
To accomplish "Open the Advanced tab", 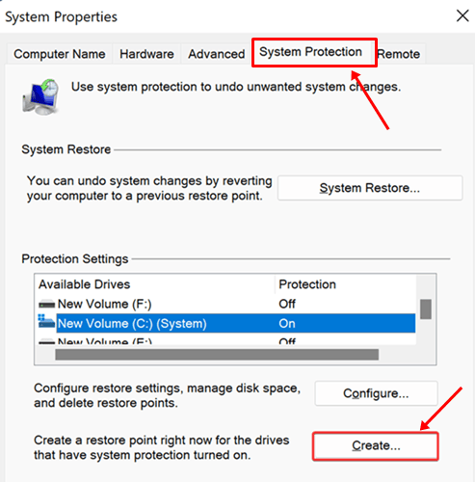I will (217, 54).
